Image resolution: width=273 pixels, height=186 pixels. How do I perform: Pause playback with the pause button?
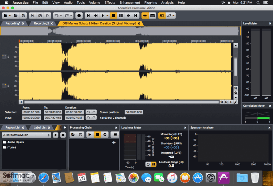(121, 16)
